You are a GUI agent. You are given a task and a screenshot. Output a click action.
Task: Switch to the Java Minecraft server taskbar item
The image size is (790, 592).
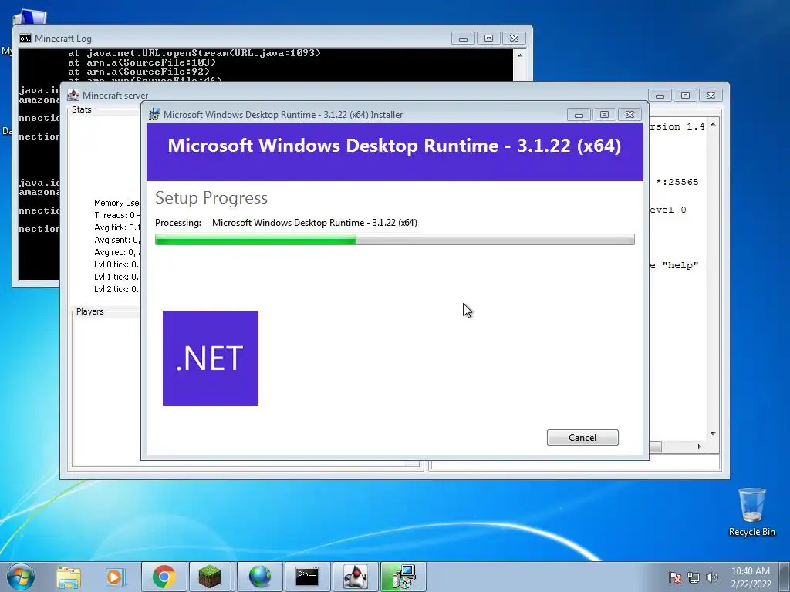(x=355, y=577)
